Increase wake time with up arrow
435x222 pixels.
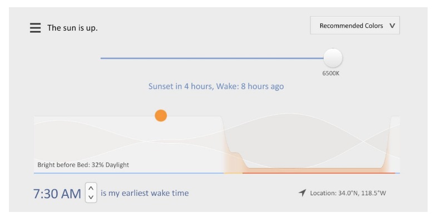tap(91, 188)
